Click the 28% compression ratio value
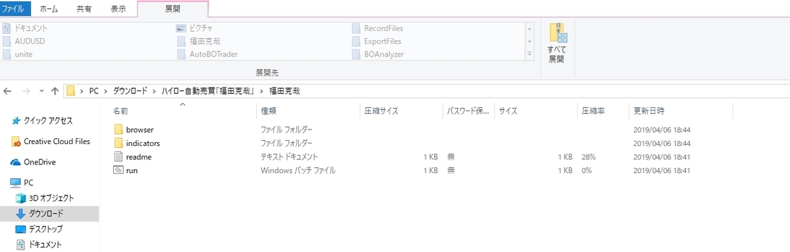Image resolution: width=790 pixels, height=252 pixels. coord(588,157)
